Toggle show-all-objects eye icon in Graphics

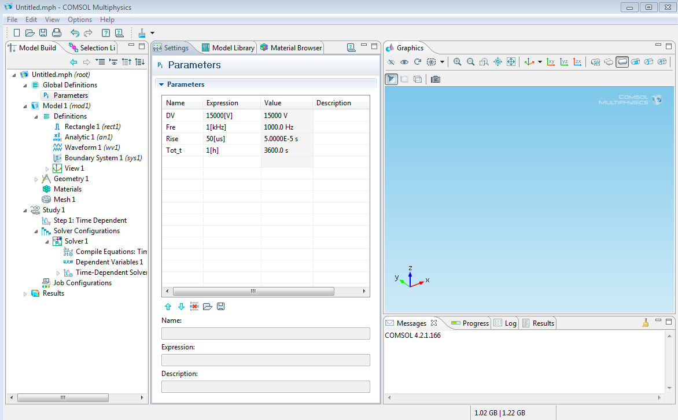click(404, 62)
